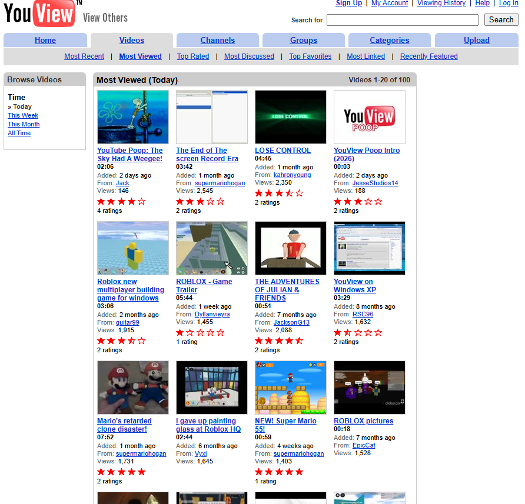This screenshot has width=525, height=504.
Task: Visit RSC96's profile link
Action: (363, 314)
